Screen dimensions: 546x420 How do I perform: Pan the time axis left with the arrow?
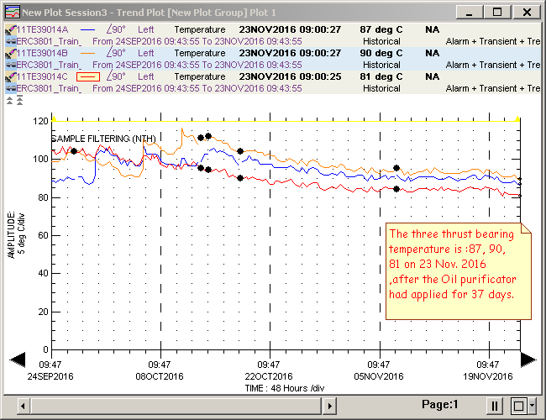(17, 360)
